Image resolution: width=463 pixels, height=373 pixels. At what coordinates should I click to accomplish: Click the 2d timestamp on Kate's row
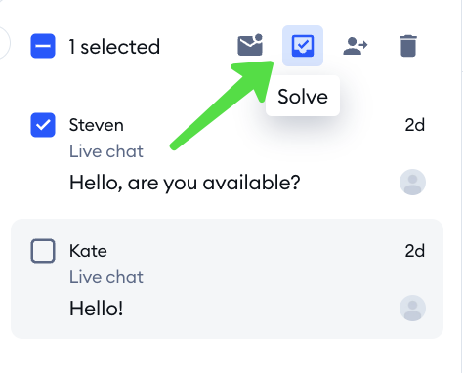[x=415, y=251]
